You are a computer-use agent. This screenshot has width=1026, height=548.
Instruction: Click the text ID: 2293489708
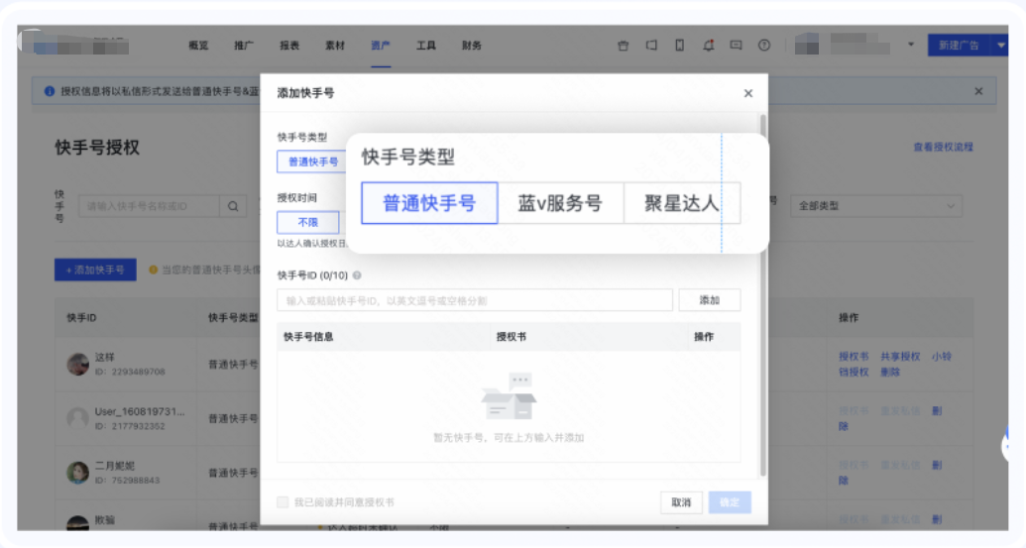pos(130,372)
